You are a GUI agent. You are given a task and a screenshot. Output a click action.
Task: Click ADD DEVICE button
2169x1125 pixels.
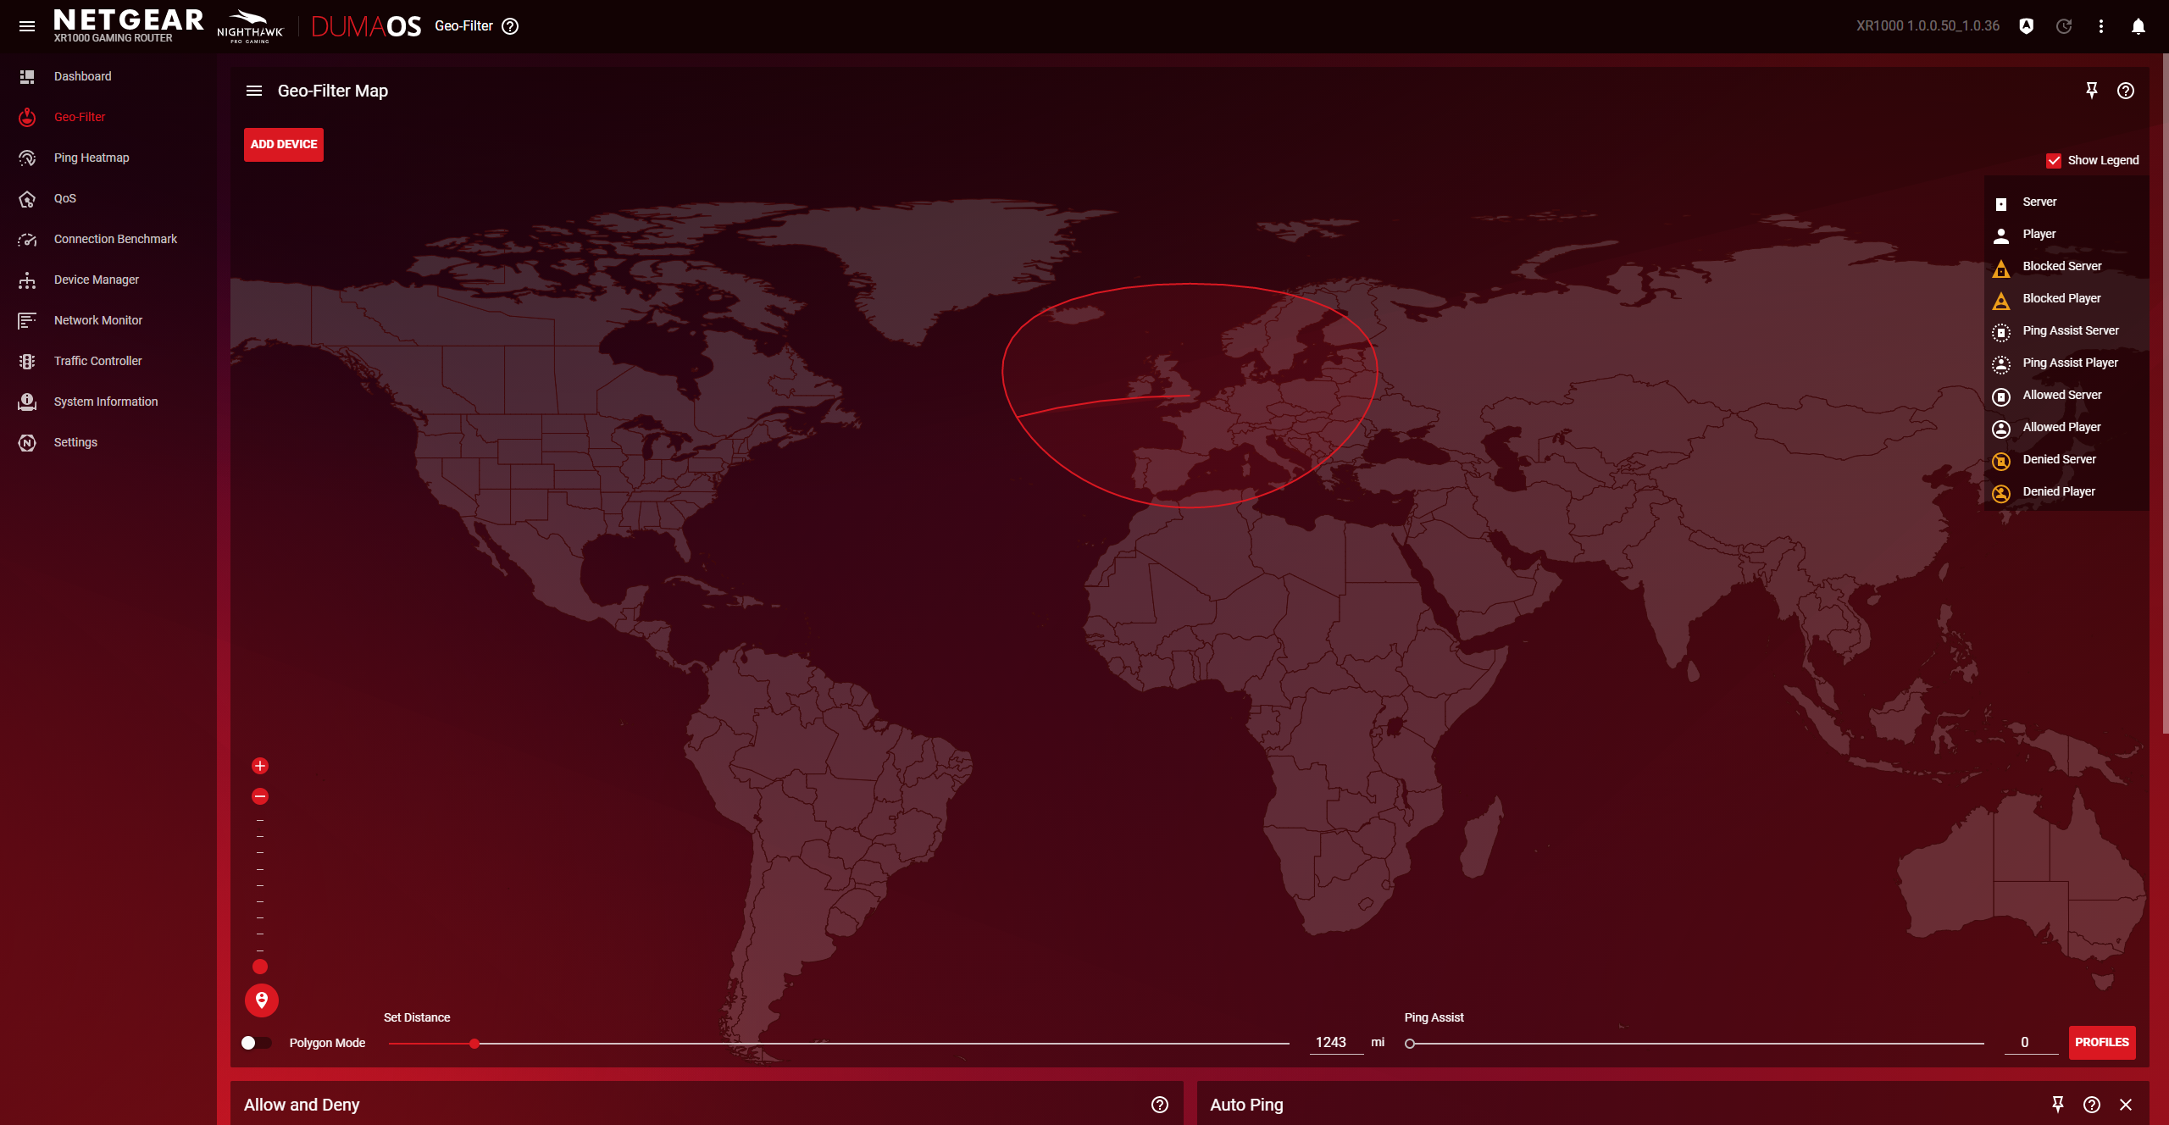point(283,143)
